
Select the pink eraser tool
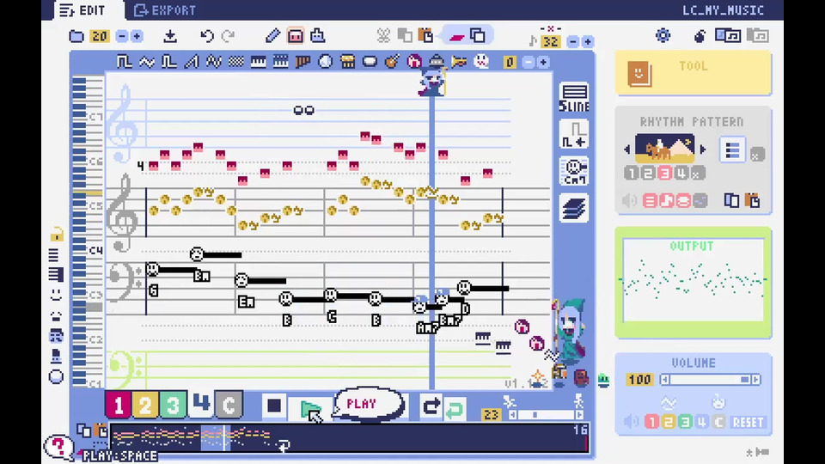[x=296, y=36]
